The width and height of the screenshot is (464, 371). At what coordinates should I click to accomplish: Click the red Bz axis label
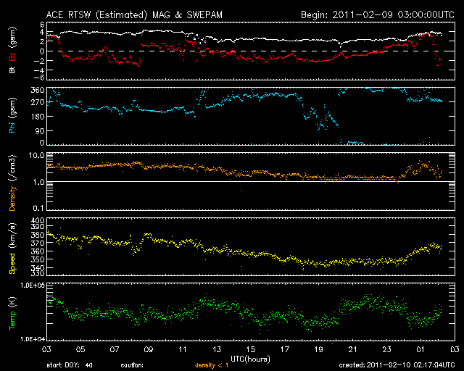coord(12,55)
